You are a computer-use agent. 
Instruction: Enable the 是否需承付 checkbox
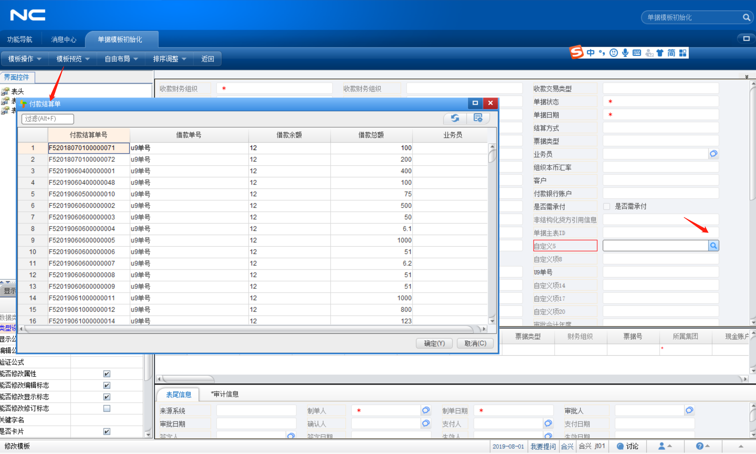[607, 206]
